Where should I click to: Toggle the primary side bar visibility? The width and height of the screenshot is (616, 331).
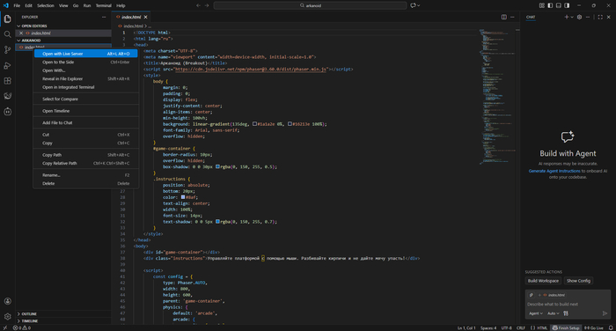pyautogui.click(x=550, y=5)
